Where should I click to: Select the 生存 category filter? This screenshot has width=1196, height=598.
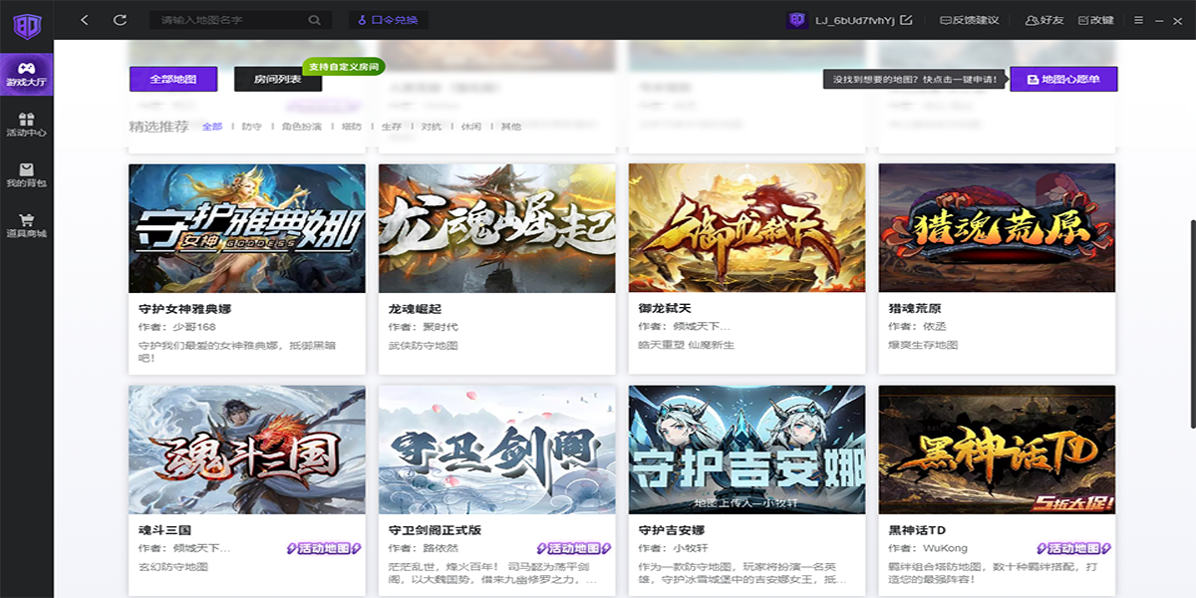coord(391,127)
